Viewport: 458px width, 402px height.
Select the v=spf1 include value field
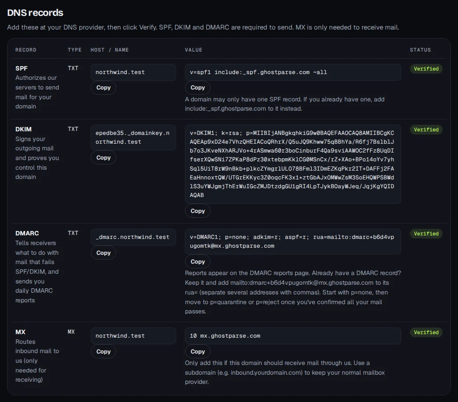point(293,72)
